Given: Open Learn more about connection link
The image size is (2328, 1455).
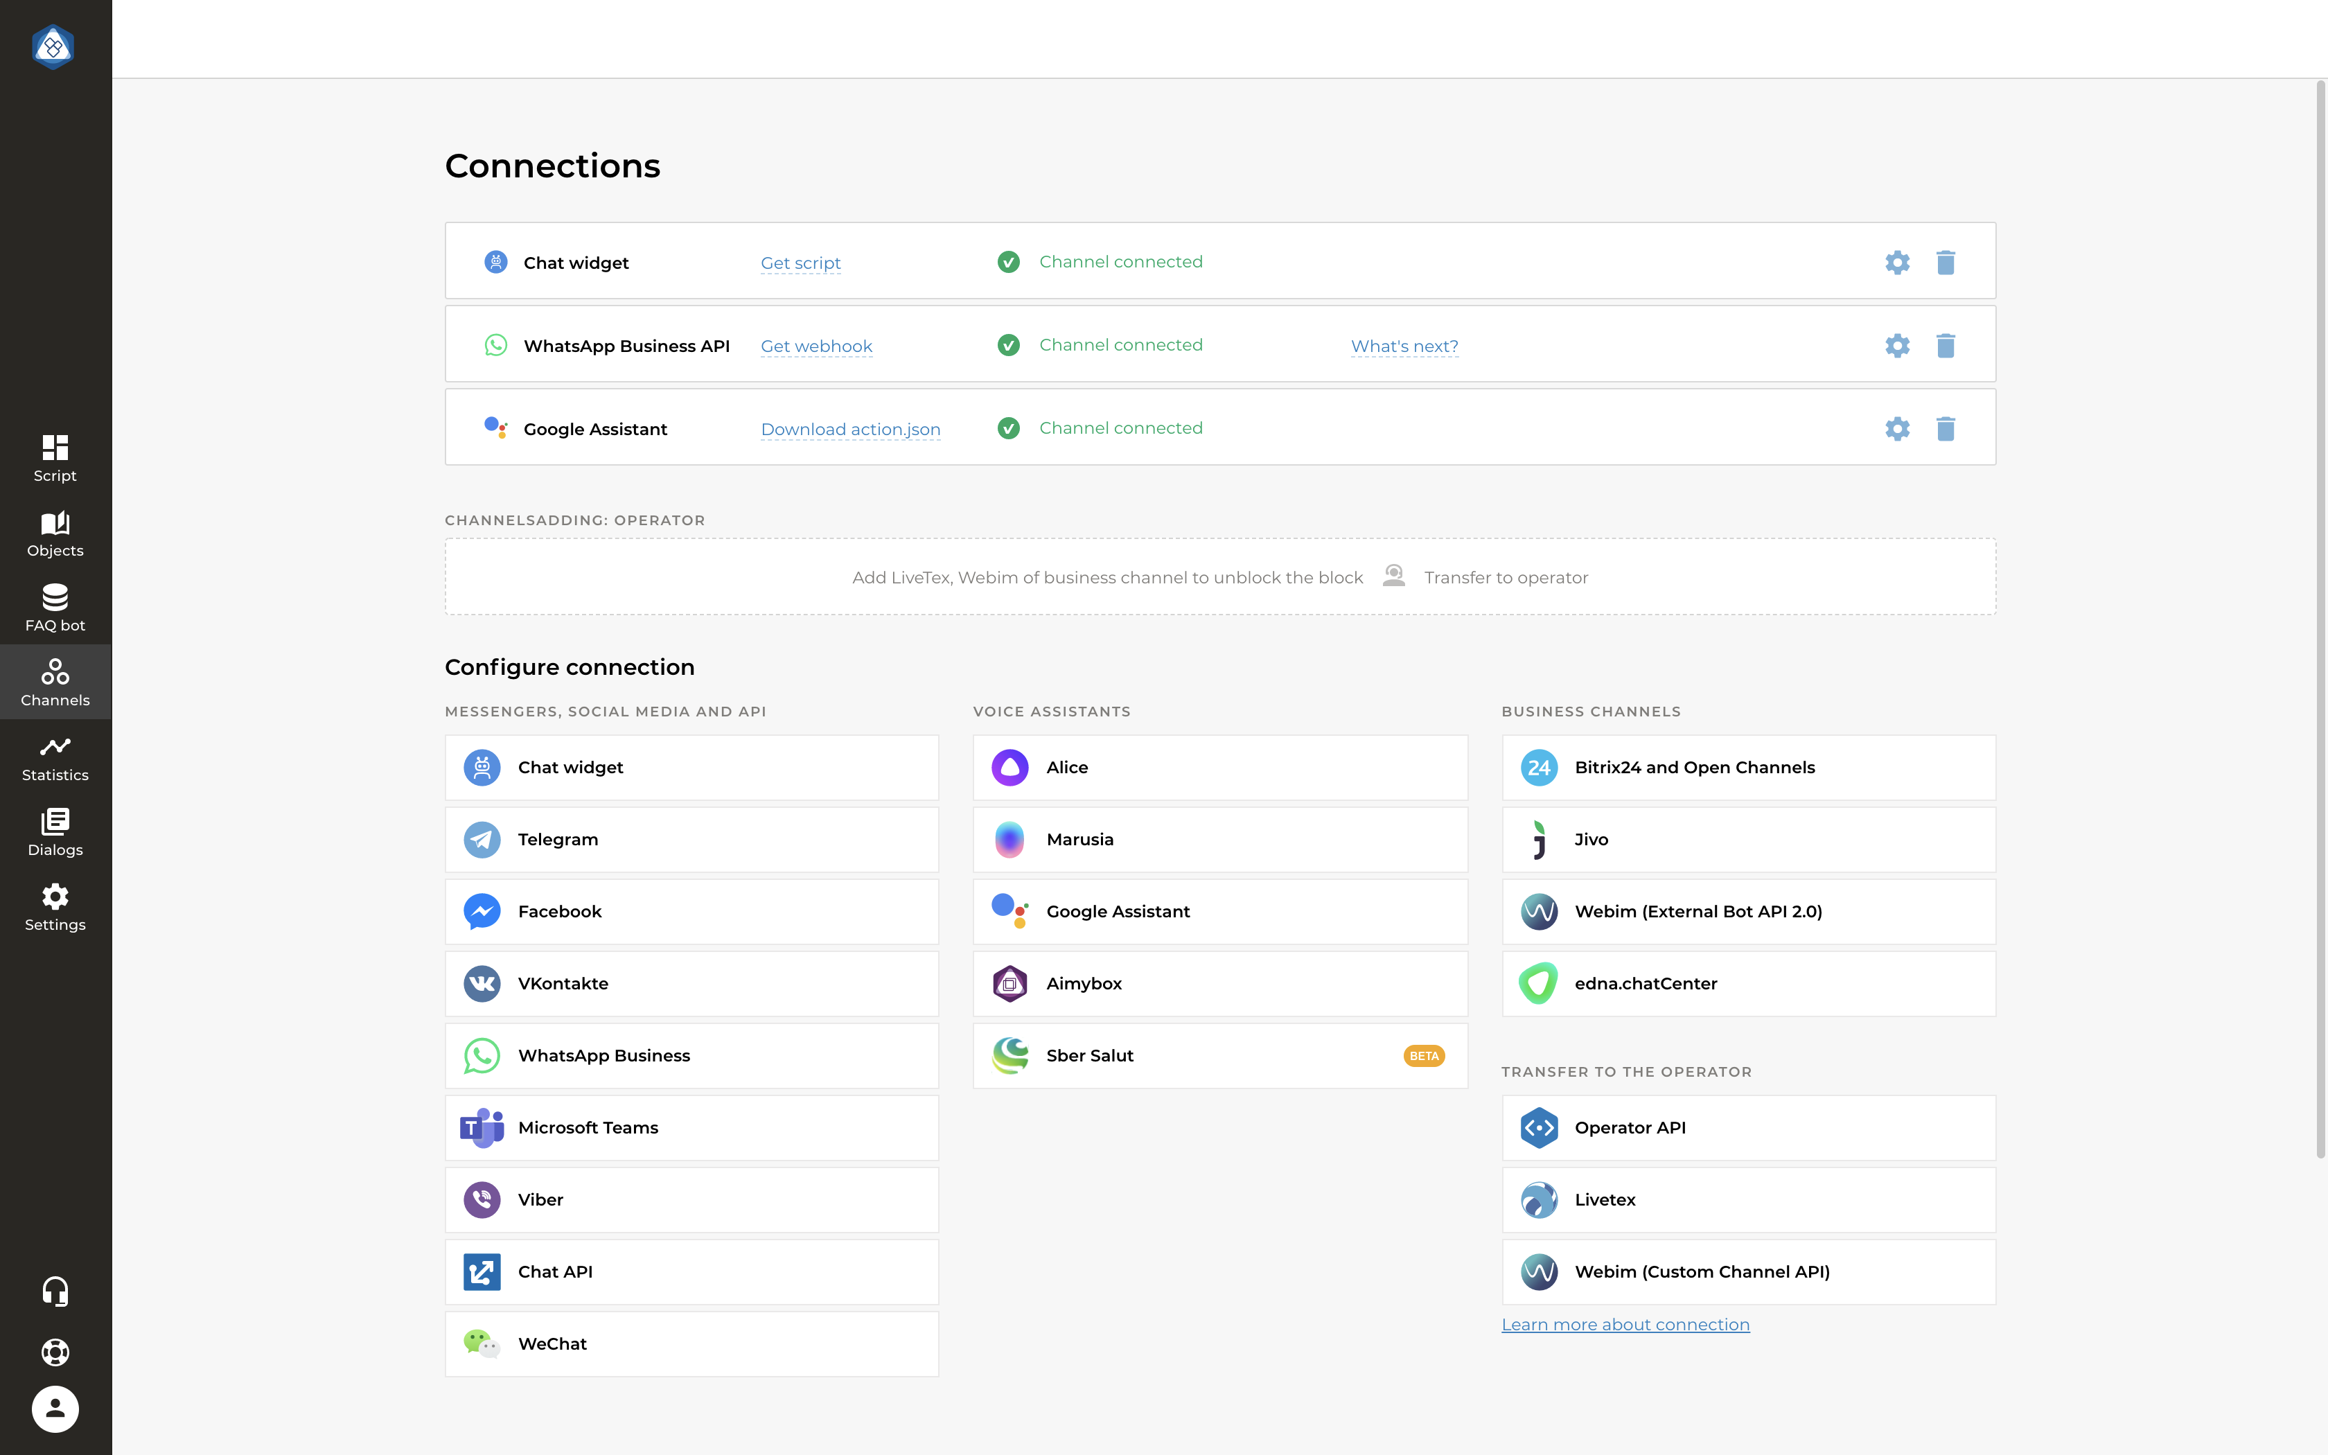Looking at the screenshot, I should 1625,1323.
